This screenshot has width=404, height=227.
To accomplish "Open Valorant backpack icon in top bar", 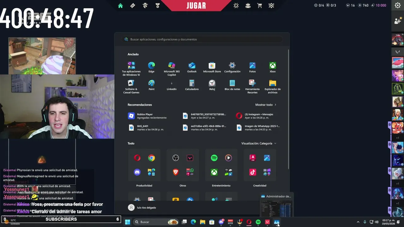I will [x=248, y=6].
